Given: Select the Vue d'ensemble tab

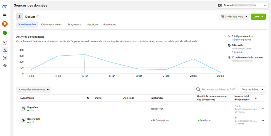Looking at the screenshot, I should (x=27, y=25).
